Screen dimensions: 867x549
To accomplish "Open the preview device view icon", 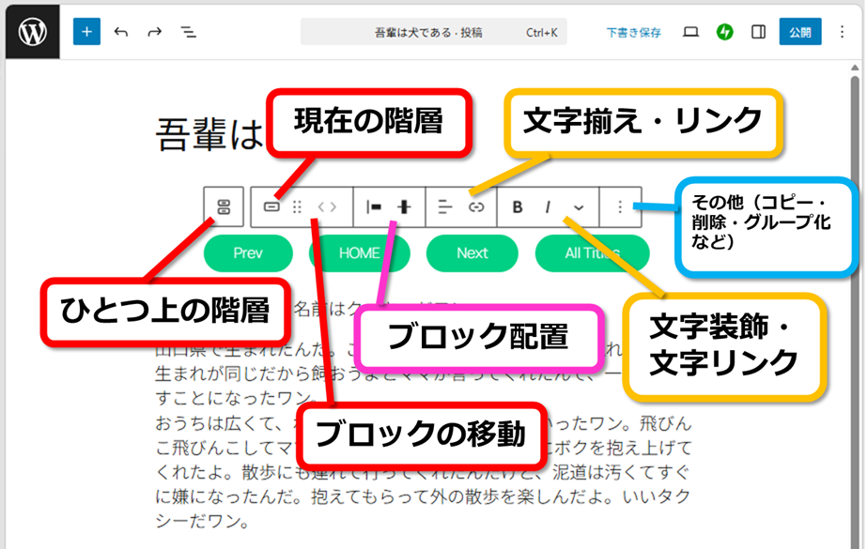I will tap(690, 32).
